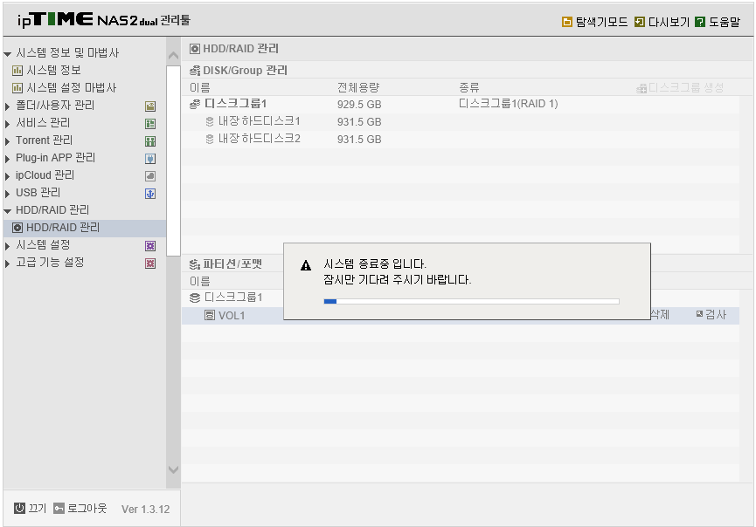Open 시스템 설정 마법사 tree item

click(72, 87)
